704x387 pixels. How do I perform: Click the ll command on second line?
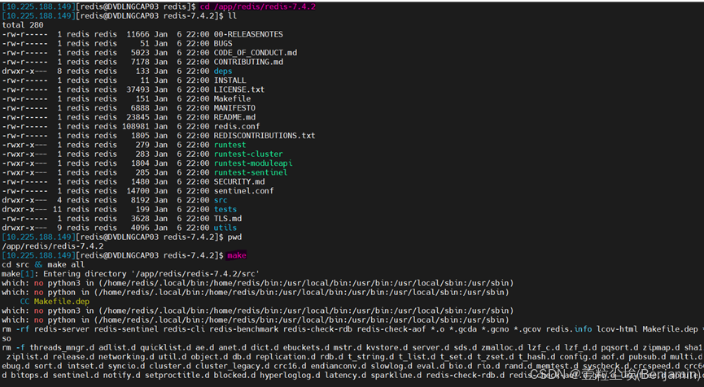tap(232, 15)
